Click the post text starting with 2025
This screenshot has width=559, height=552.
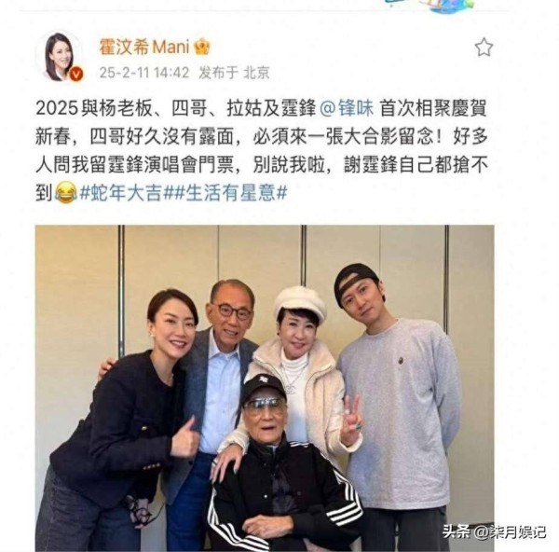point(262,151)
